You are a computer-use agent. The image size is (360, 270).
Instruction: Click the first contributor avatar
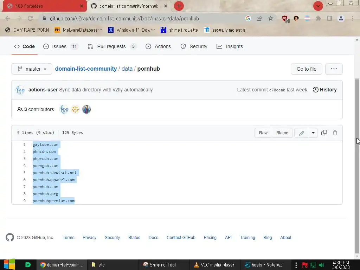[64, 110]
